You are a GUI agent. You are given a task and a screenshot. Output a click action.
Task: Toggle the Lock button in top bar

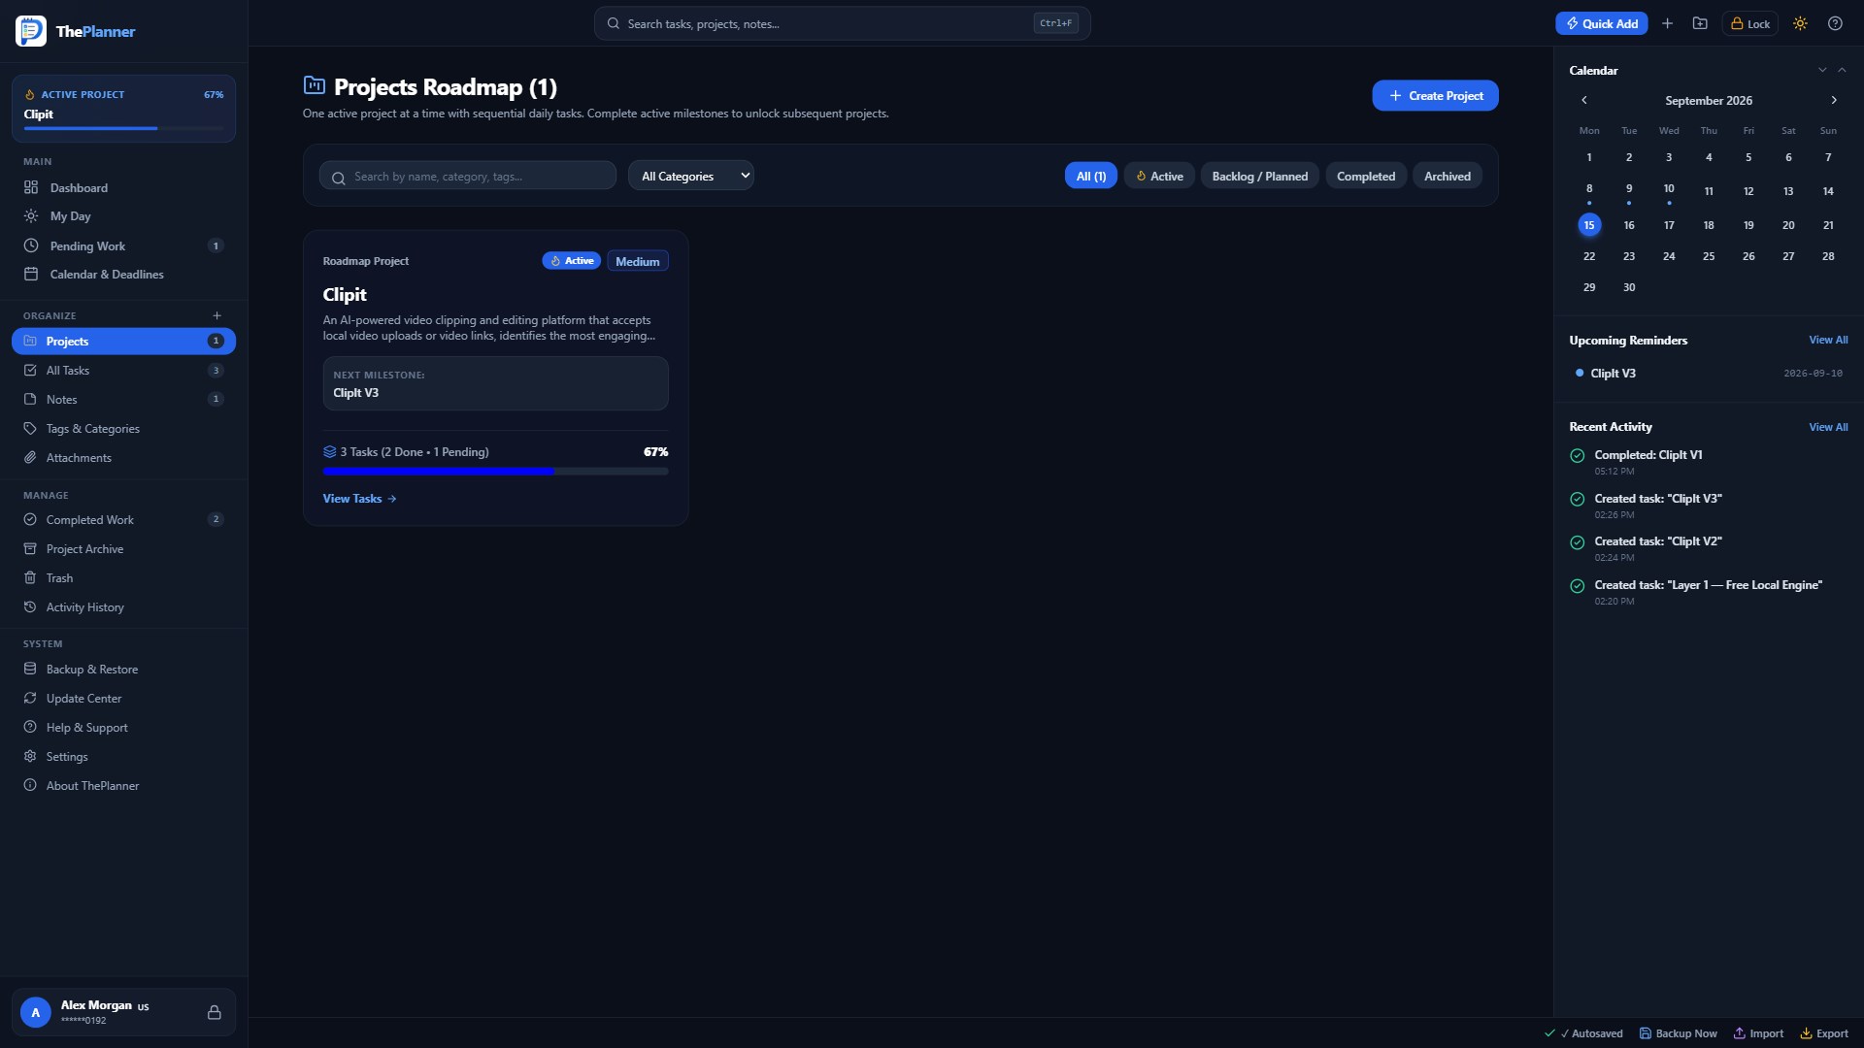point(1750,23)
